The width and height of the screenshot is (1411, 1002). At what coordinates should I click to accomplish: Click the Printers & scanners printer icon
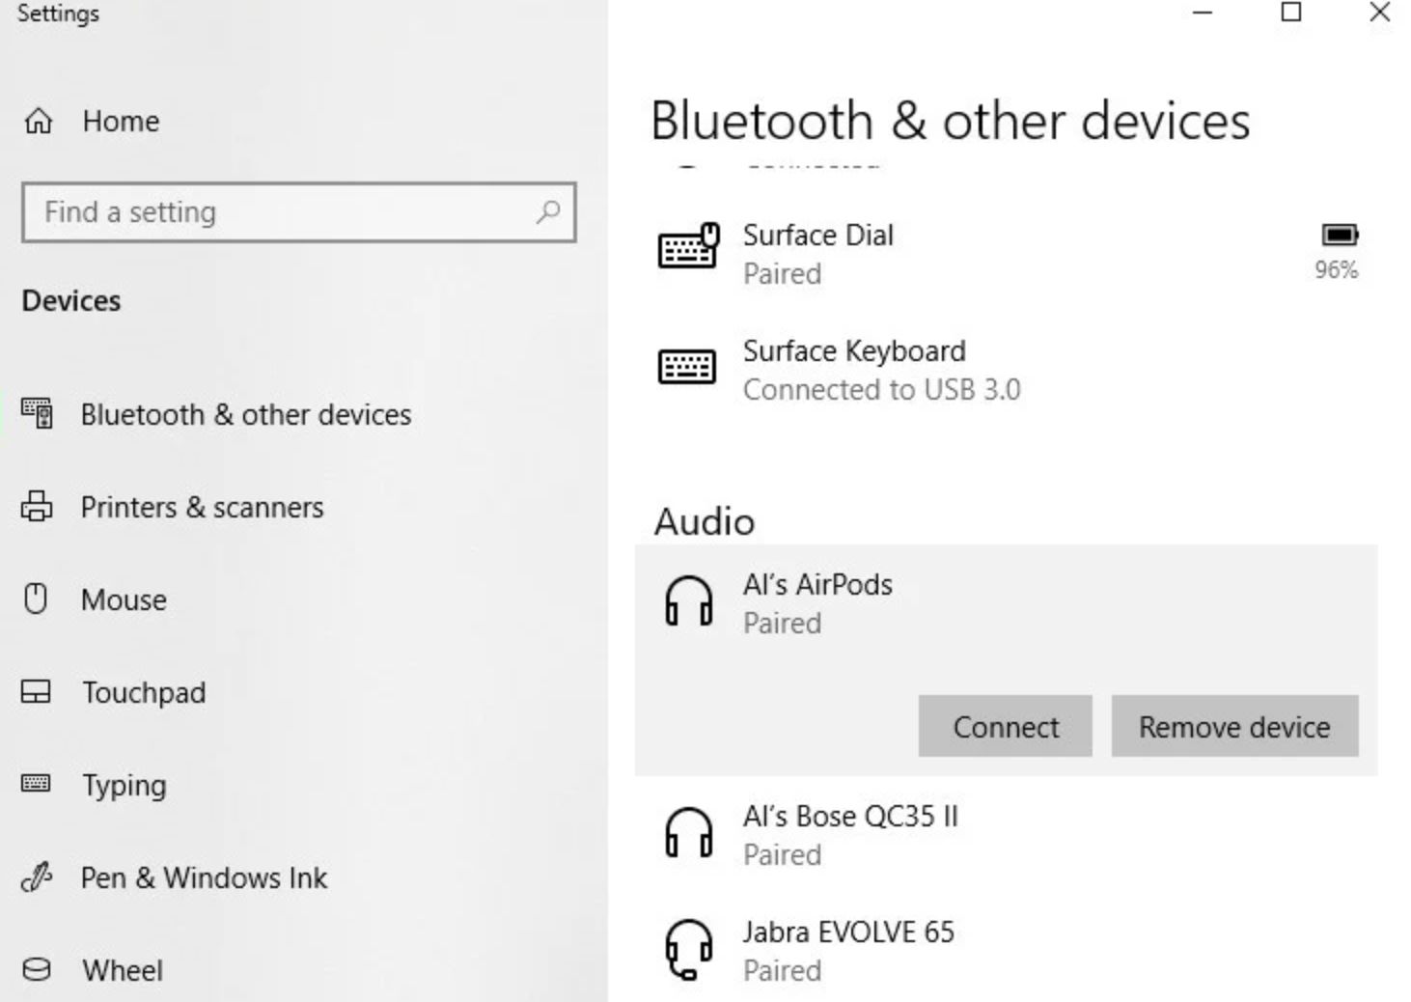point(37,507)
